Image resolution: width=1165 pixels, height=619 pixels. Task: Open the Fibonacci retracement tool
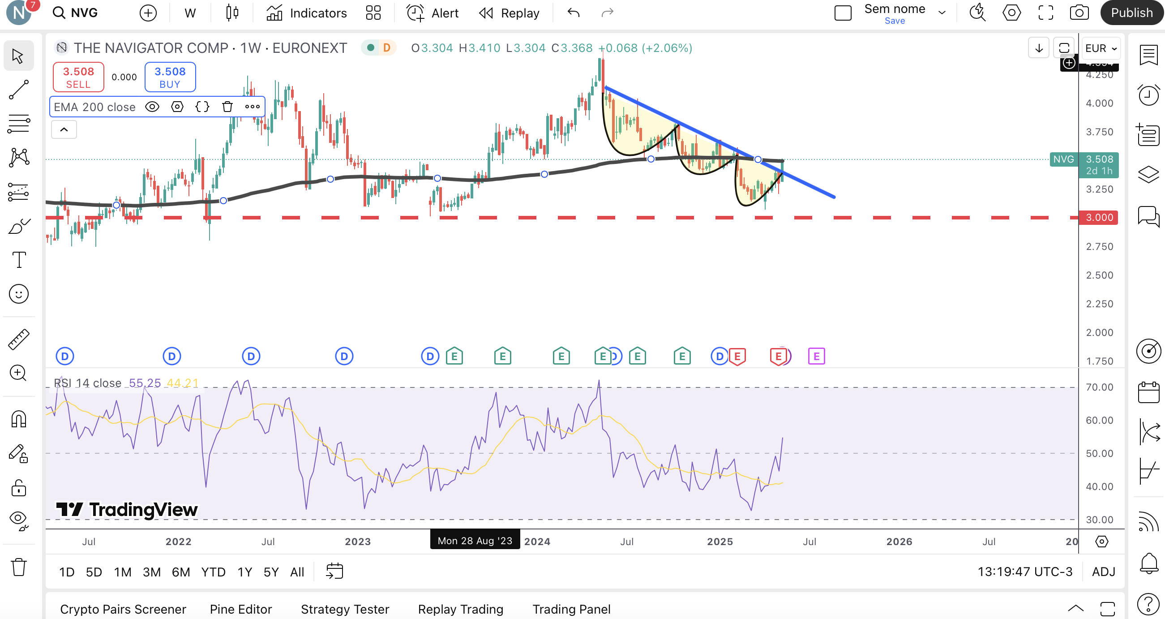tap(18, 124)
